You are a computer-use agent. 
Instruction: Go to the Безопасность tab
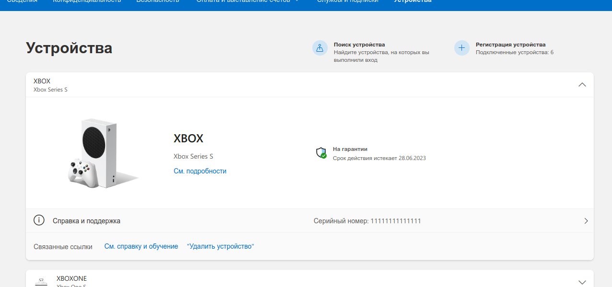(157, 1)
